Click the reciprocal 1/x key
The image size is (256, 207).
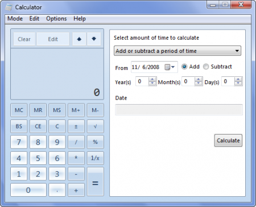point(95,158)
